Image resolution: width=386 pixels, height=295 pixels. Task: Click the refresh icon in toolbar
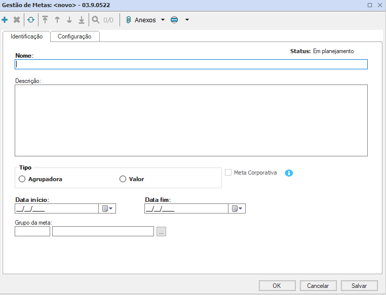click(31, 20)
